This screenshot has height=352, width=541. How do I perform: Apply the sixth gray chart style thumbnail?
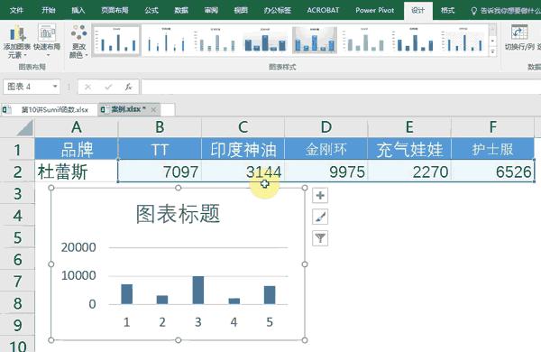pos(364,41)
